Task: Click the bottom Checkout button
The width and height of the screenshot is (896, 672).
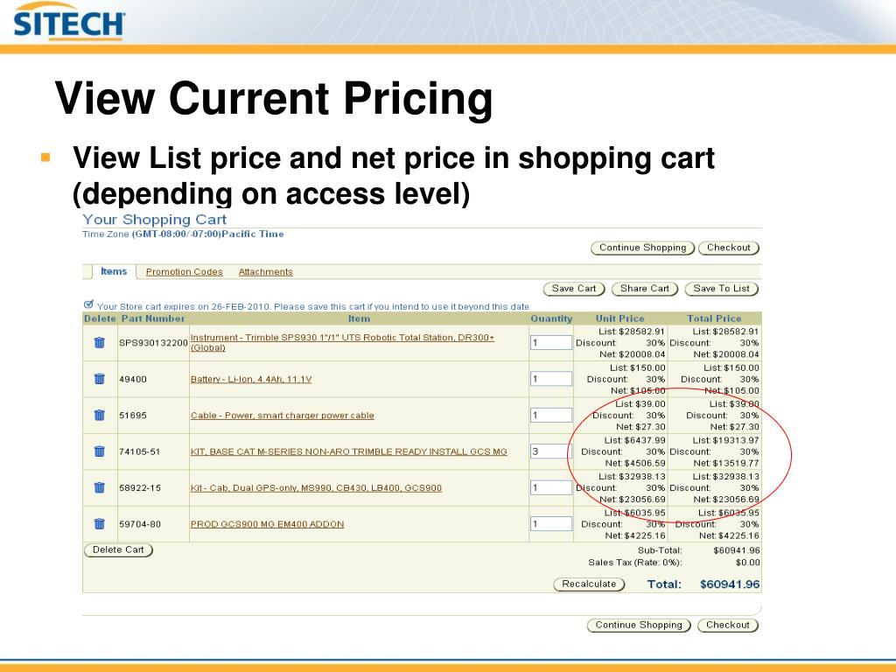Action: (x=728, y=625)
